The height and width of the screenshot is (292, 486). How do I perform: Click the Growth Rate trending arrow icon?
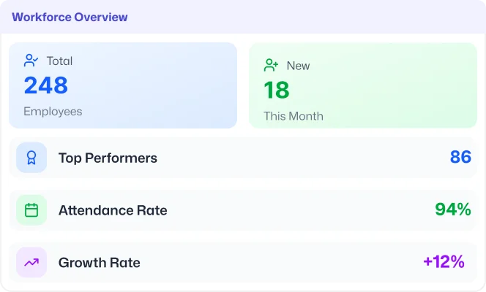[x=31, y=263]
